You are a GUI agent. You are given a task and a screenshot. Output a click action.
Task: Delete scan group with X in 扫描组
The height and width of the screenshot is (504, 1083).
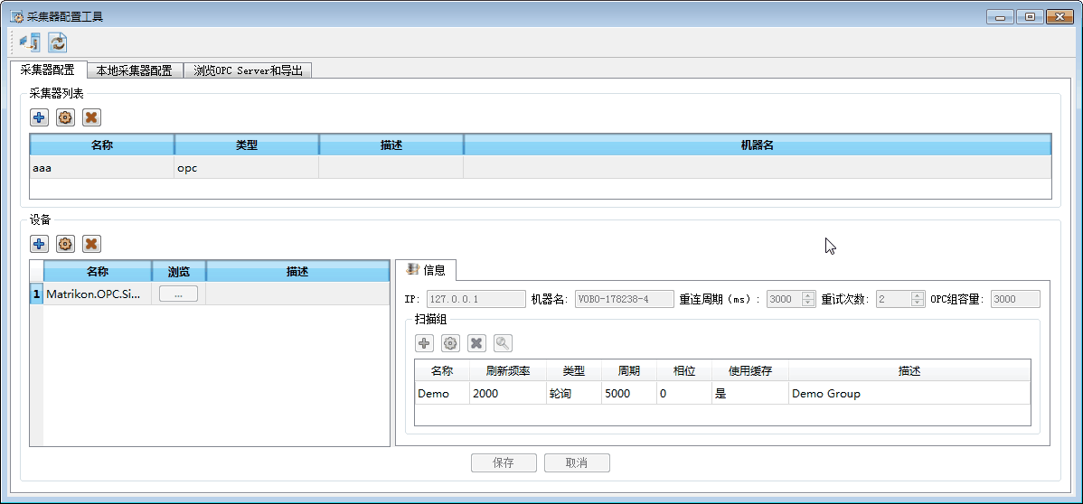coord(476,343)
